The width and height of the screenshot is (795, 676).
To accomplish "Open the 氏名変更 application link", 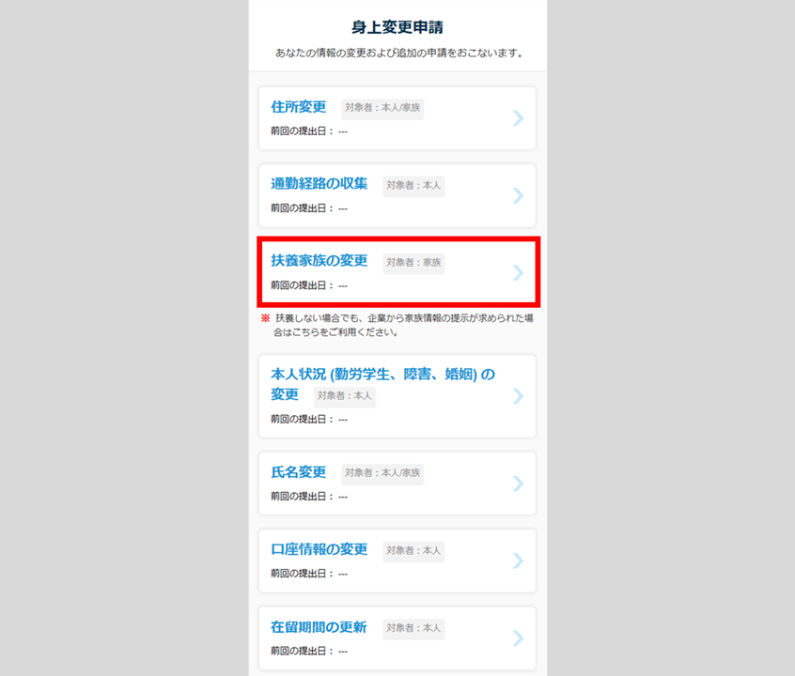I will coord(298,471).
